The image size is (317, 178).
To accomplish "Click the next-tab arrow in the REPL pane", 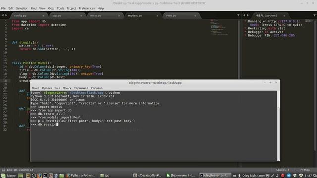I will pyautogui.click(x=248, y=15).
